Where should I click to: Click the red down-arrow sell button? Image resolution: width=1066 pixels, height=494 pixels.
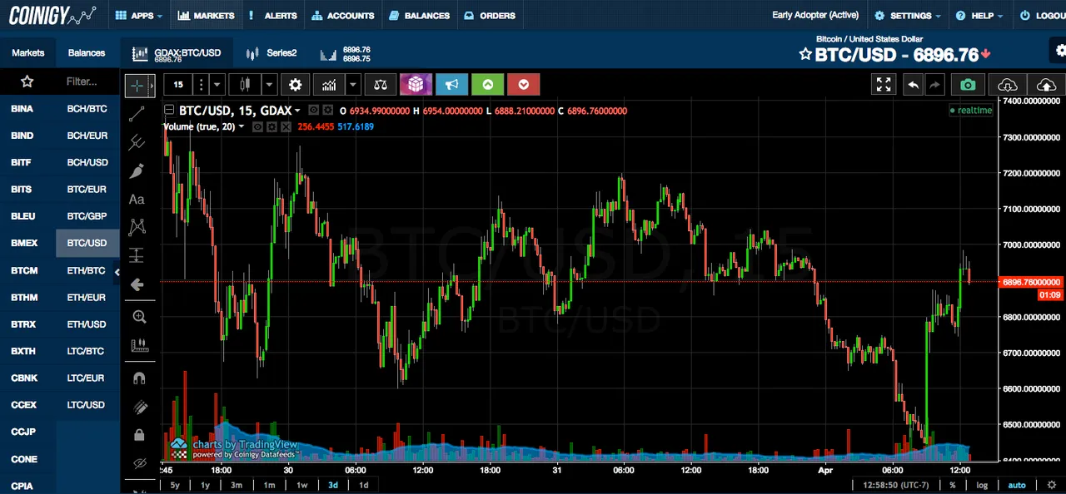(523, 85)
